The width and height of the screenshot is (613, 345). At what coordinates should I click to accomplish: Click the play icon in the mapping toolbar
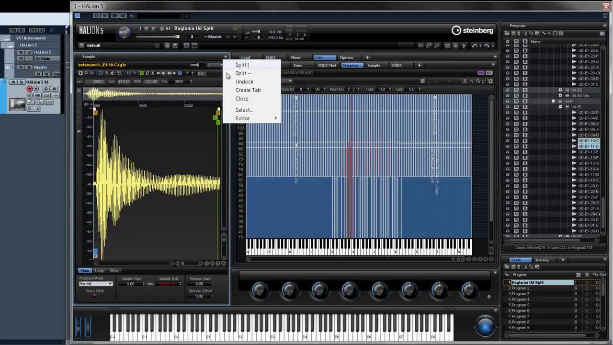tap(490, 81)
